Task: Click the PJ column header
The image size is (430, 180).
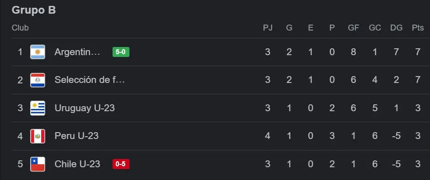Action: click(268, 28)
